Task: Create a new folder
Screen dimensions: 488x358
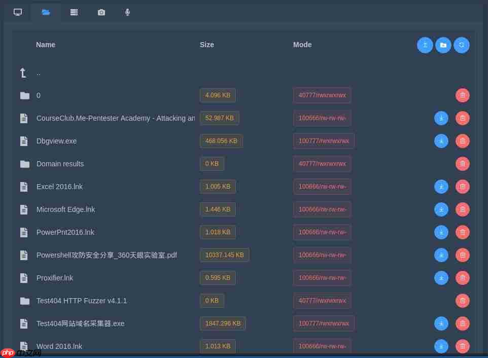Action: [443, 45]
